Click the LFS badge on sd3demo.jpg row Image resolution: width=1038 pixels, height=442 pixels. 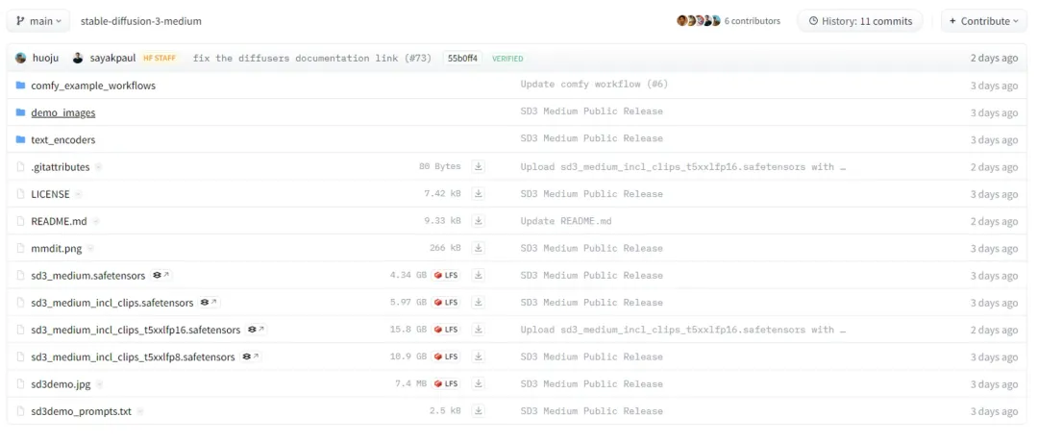pyautogui.click(x=446, y=384)
